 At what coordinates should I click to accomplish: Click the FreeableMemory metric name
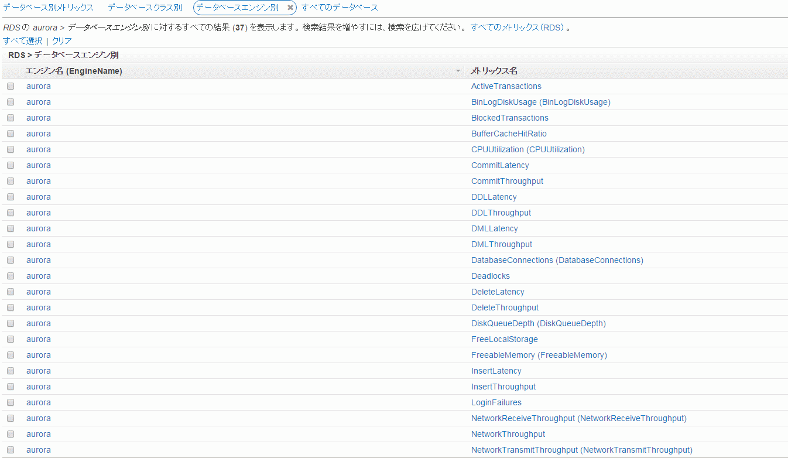539,355
